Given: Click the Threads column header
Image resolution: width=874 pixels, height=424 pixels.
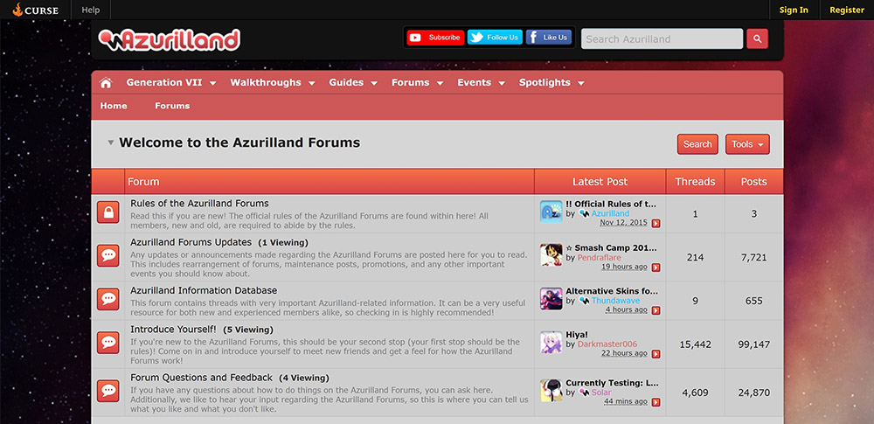Looking at the screenshot, I should click(695, 182).
